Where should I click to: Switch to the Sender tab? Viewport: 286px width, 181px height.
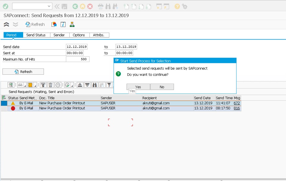pos(60,35)
